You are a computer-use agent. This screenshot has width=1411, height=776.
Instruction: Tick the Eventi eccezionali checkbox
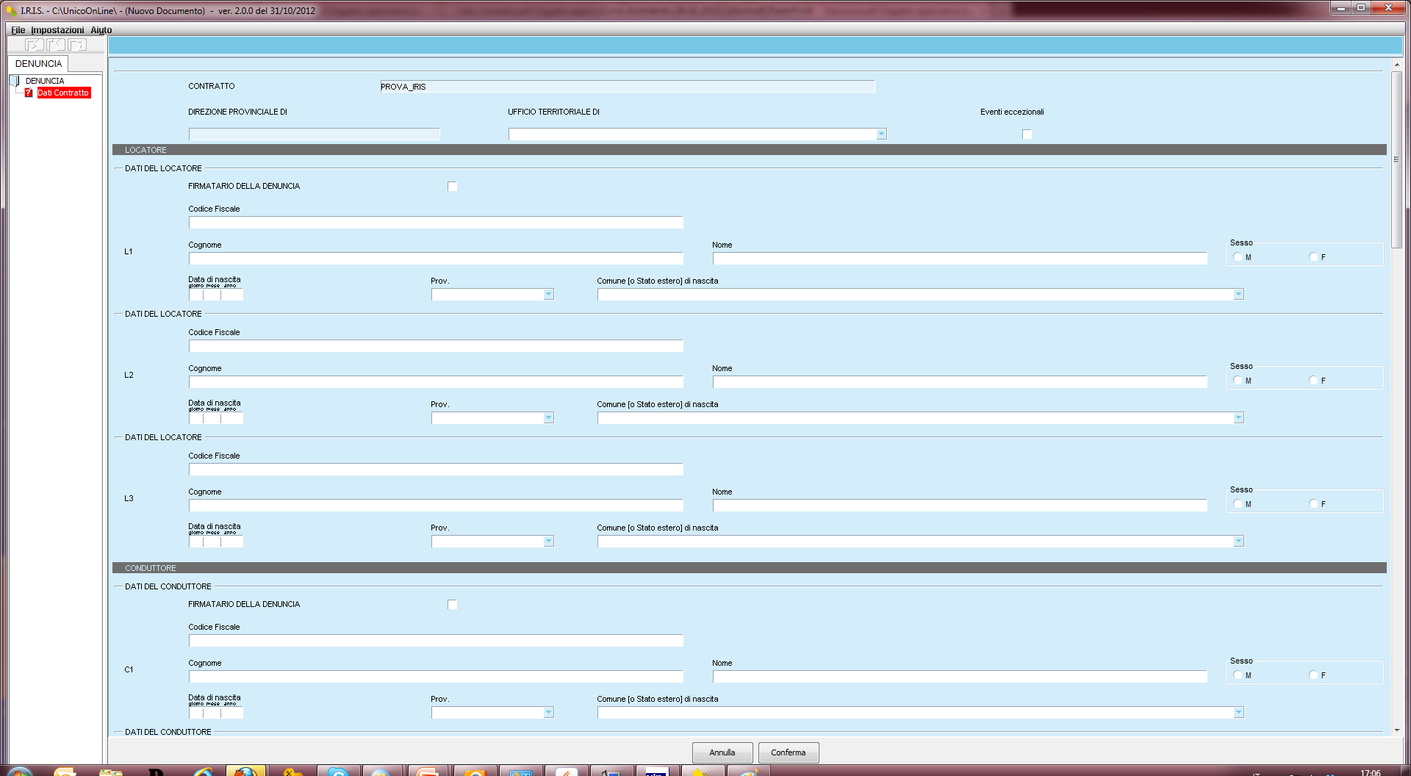1027,134
